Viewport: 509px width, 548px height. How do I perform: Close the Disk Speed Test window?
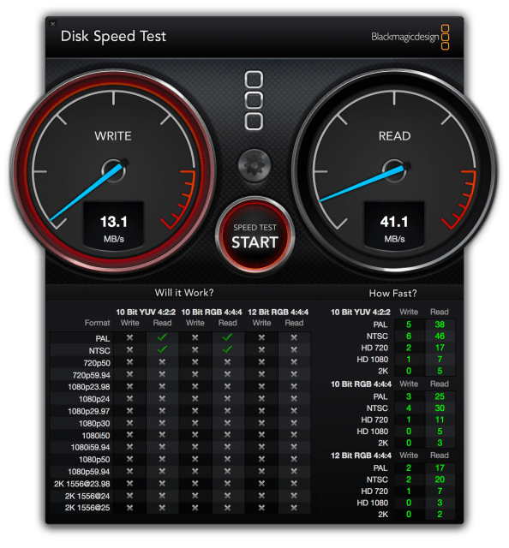[53, 24]
